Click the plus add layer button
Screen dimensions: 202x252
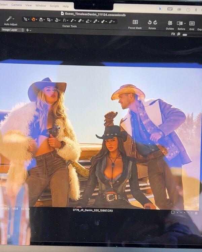pos(27,30)
